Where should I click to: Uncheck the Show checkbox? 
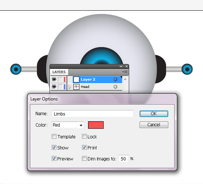point(54,148)
